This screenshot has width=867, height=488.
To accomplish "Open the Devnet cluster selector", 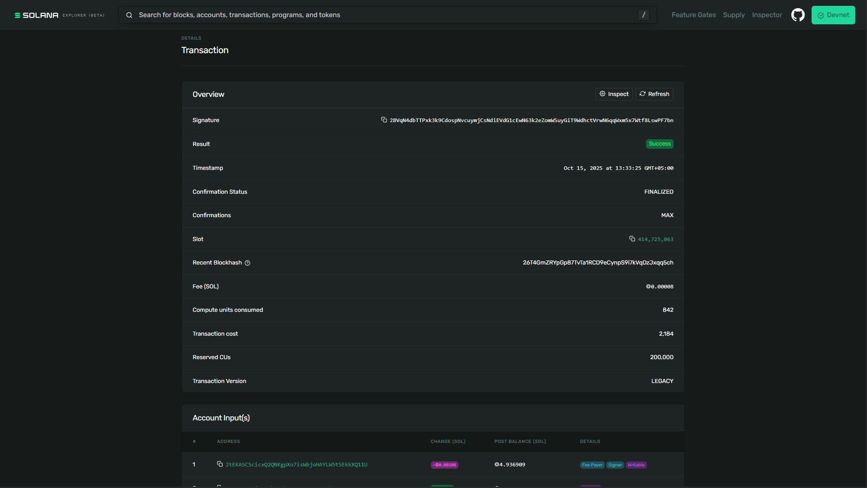I will point(833,15).
